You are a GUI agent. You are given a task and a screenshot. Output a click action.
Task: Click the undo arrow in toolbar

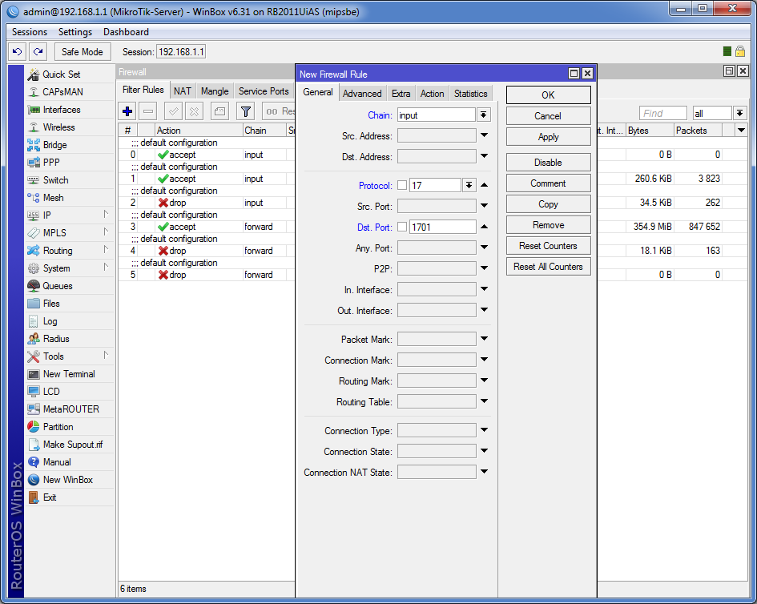click(x=18, y=51)
